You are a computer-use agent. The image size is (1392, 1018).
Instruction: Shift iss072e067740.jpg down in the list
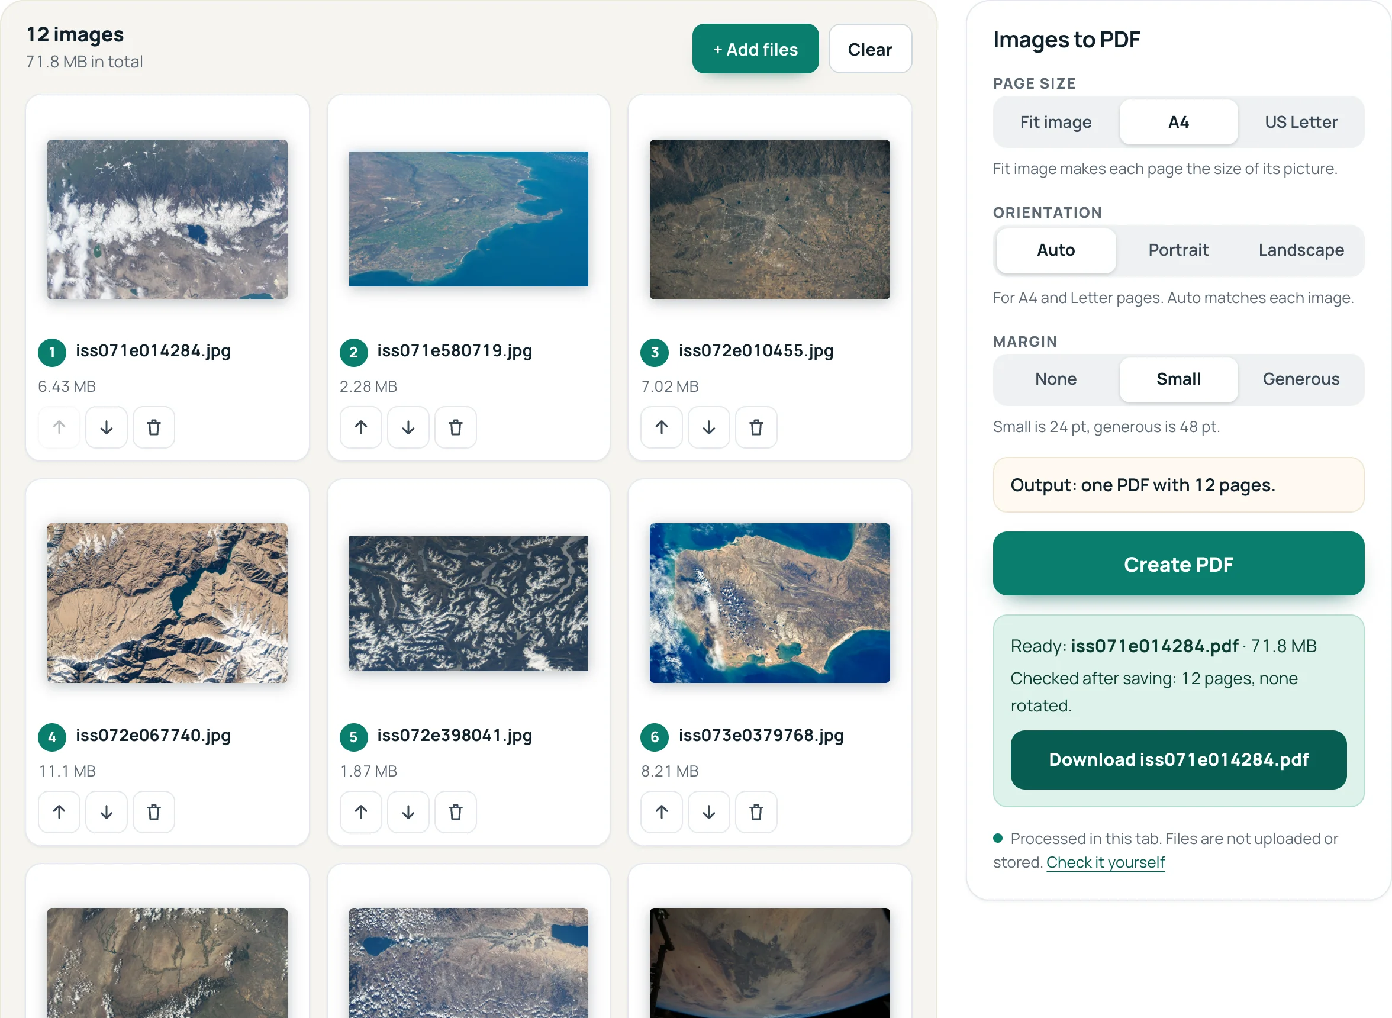point(106,812)
